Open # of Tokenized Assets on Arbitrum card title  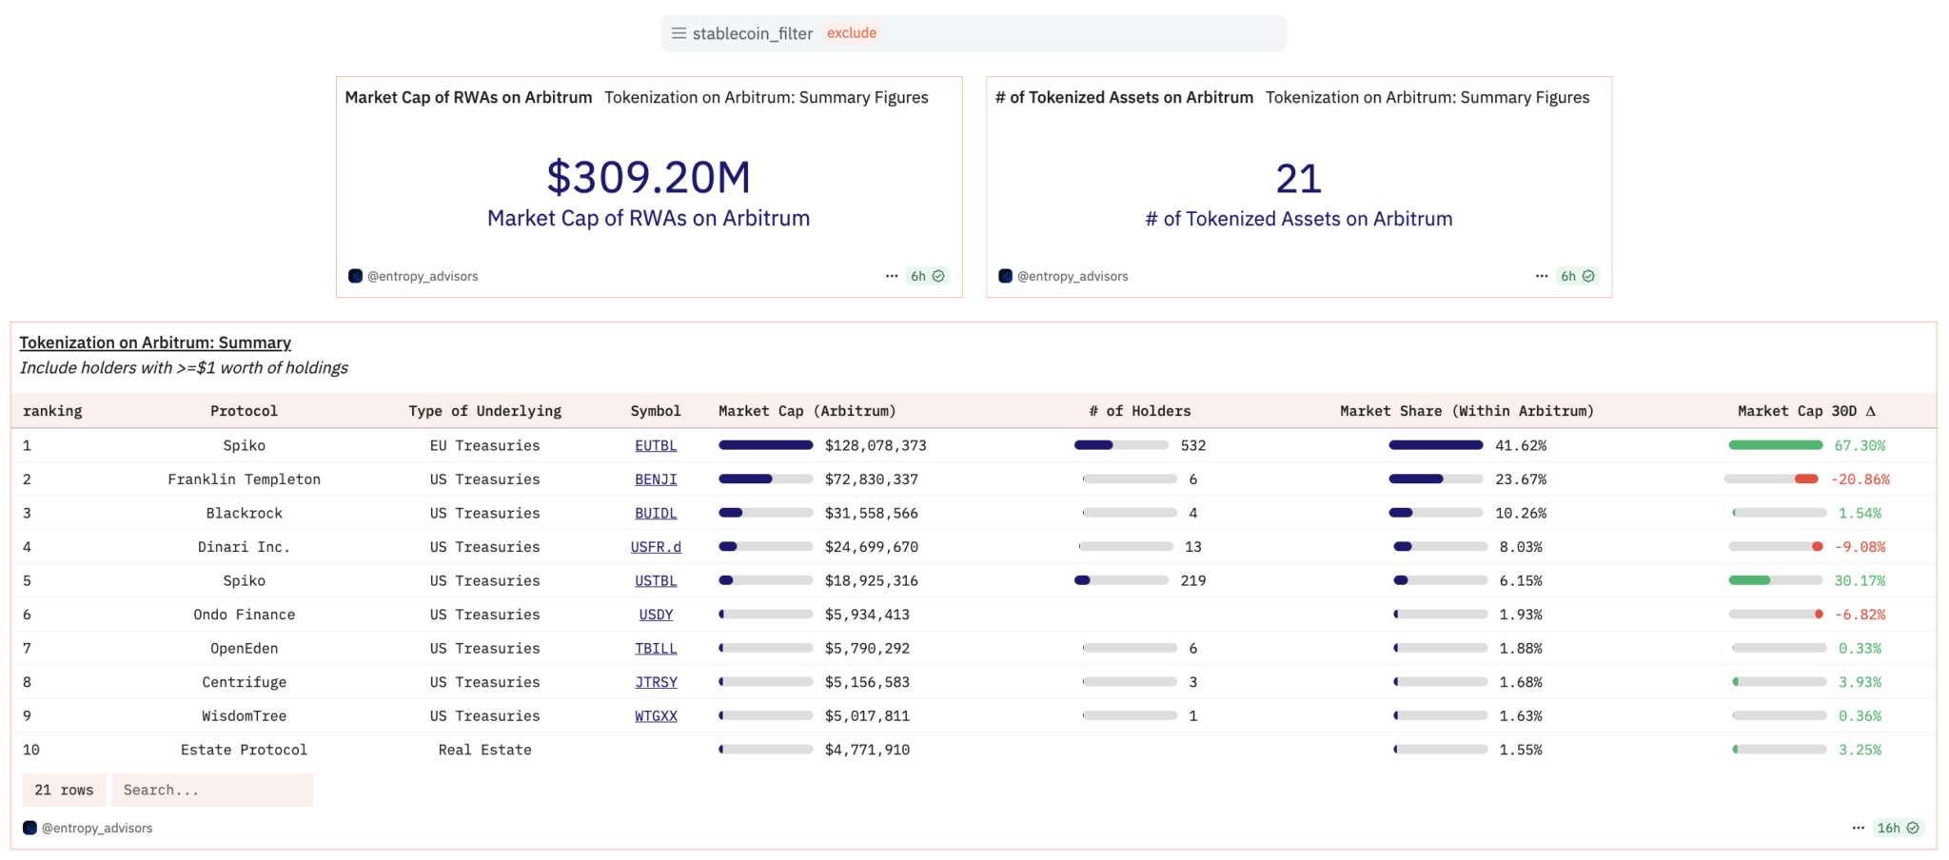[x=1124, y=97]
